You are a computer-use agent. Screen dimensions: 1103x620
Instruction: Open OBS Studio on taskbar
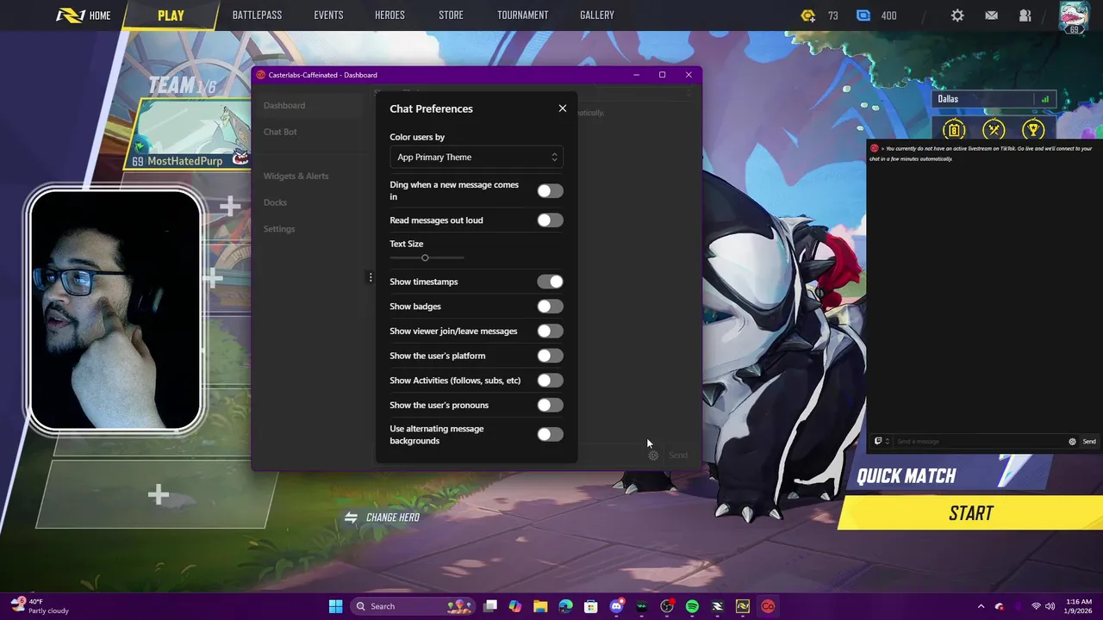667,606
